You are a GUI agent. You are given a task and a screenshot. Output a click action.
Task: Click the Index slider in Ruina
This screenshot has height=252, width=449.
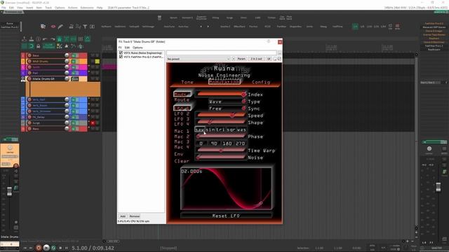(x=221, y=94)
